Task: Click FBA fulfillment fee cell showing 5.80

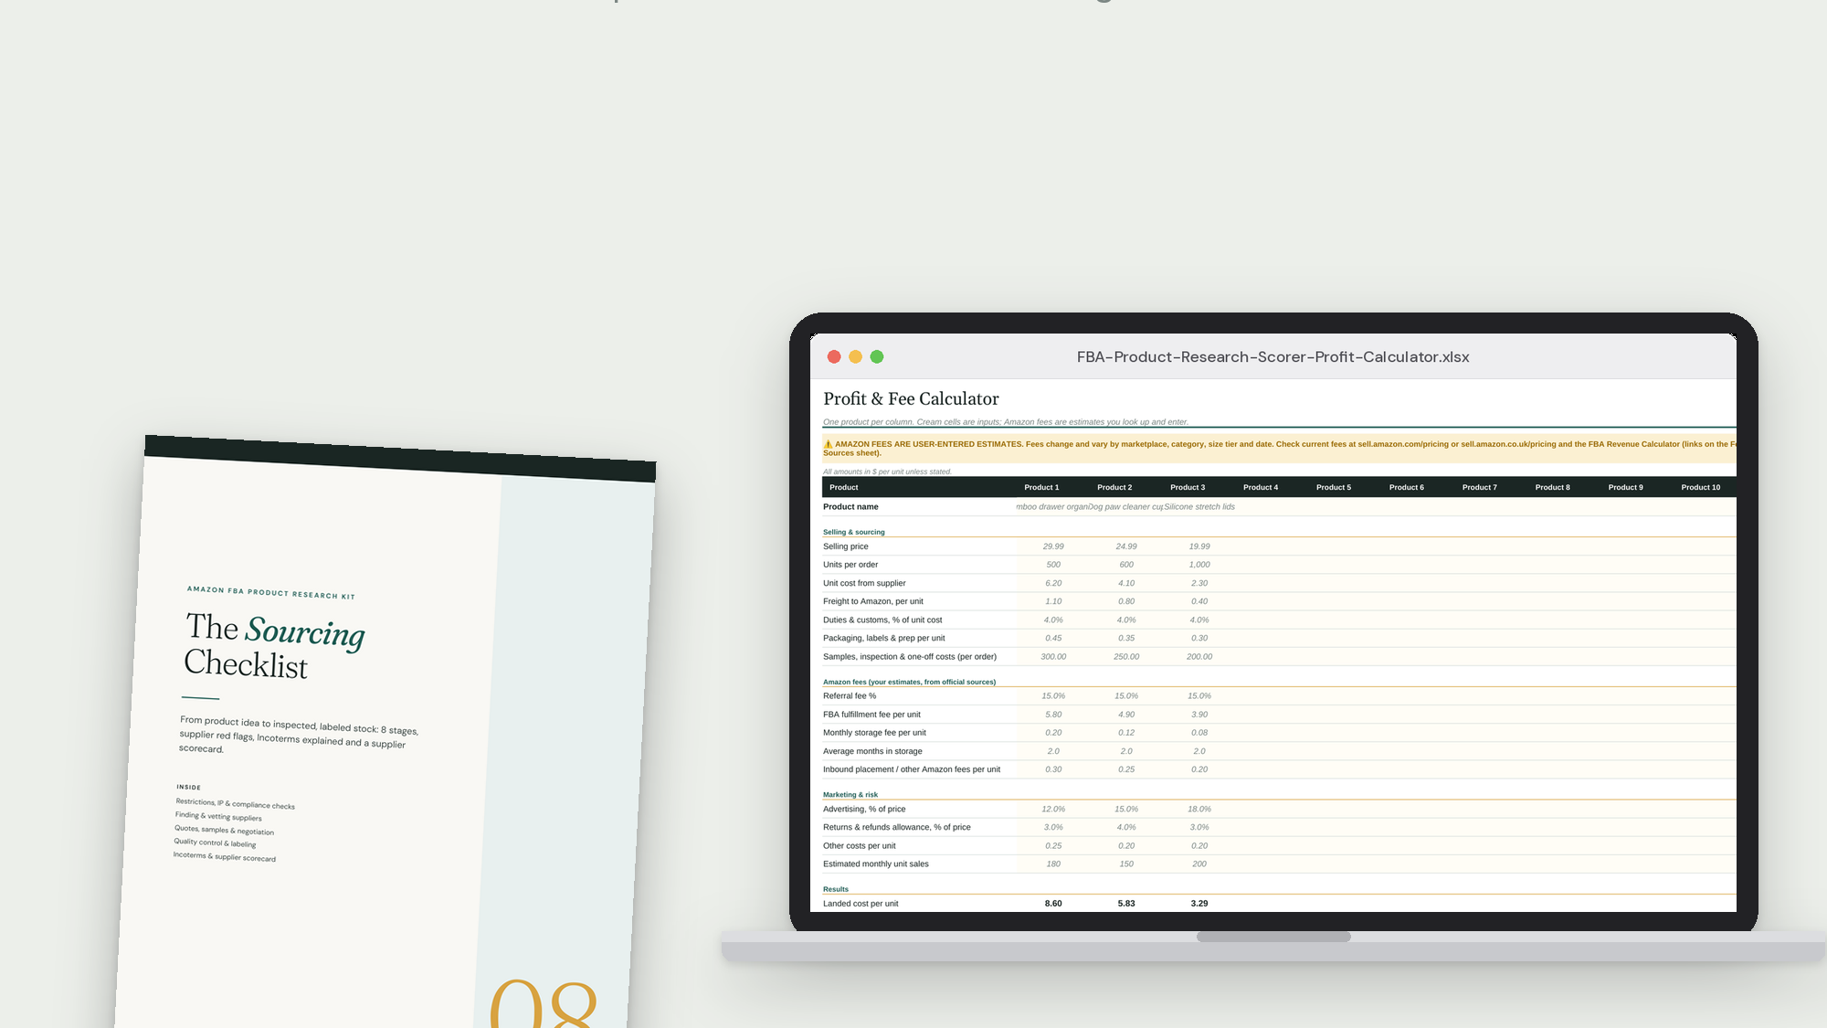Action: pyautogui.click(x=1053, y=715)
